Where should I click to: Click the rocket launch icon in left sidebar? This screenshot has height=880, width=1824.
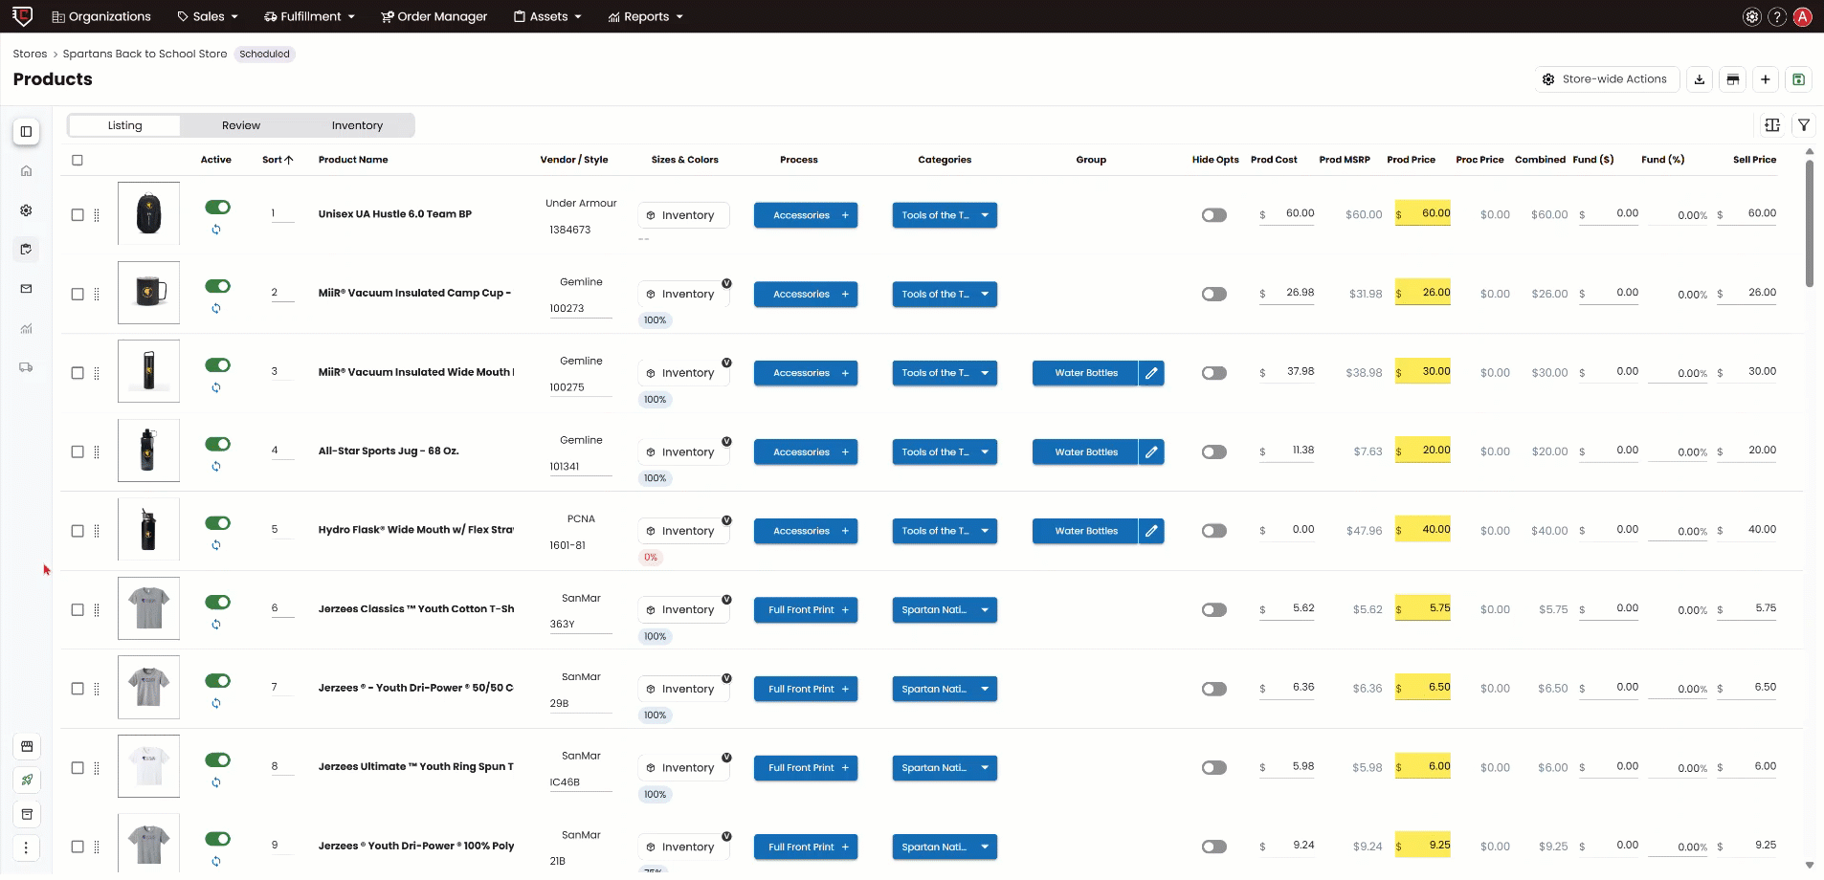click(27, 780)
